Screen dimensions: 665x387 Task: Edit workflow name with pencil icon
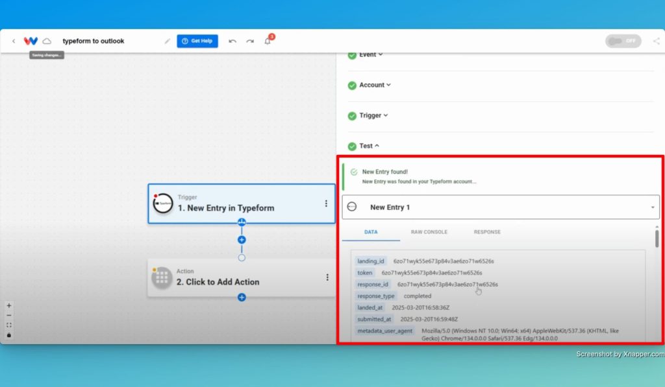point(167,41)
